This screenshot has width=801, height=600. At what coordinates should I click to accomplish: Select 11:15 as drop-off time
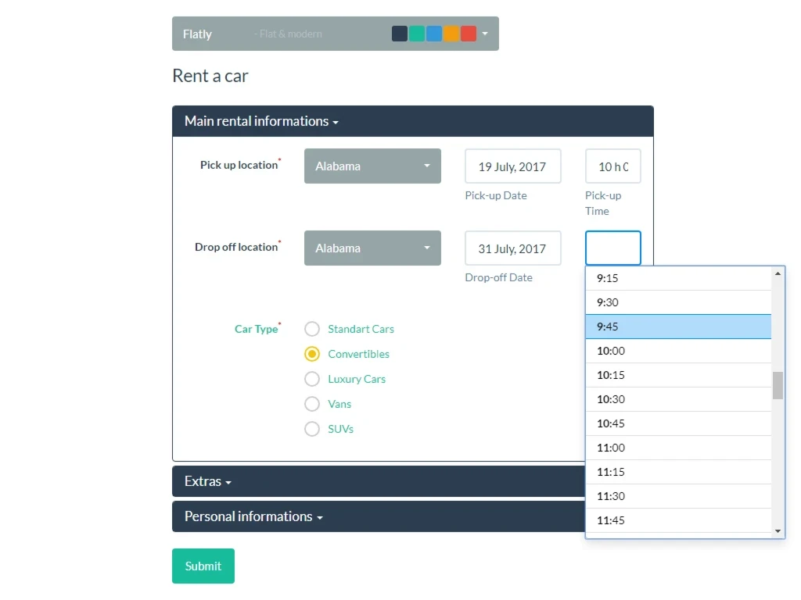point(677,472)
